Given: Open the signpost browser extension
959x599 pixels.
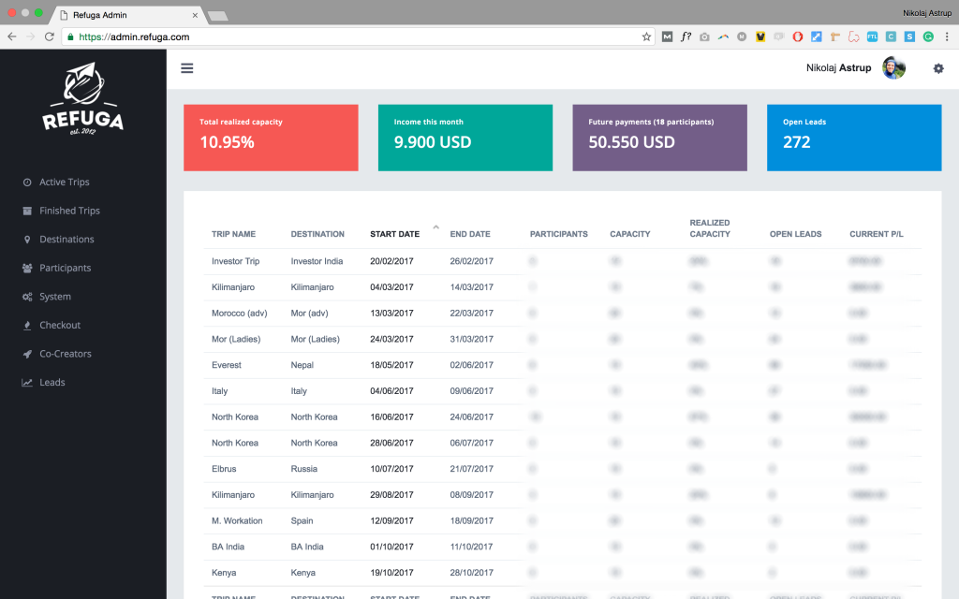Looking at the screenshot, I should pos(834,37).
